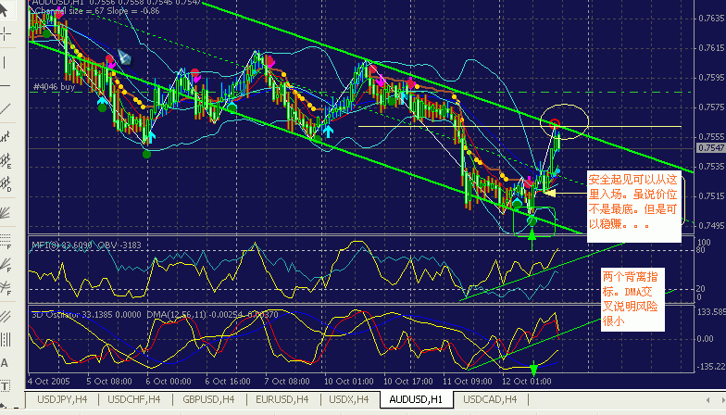The image size is (726, 415).
Task: Open the GBPUSD,H4 chart tab
Action: click(x=208, y=399)
